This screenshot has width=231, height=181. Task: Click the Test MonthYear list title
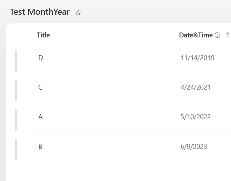coord(40,12)
